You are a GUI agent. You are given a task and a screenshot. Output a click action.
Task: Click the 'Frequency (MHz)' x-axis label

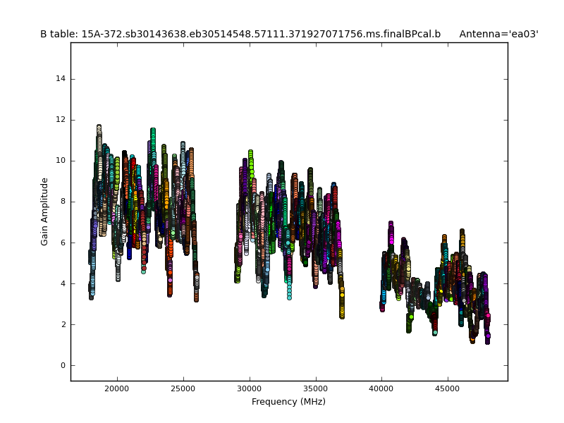pos(288,402)
